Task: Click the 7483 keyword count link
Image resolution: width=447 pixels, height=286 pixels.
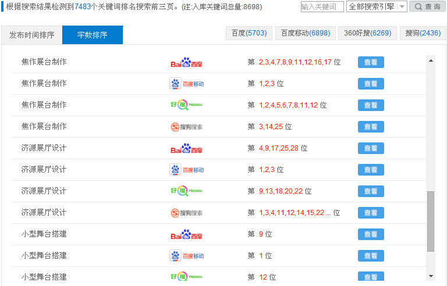Action: coord(83,6)
